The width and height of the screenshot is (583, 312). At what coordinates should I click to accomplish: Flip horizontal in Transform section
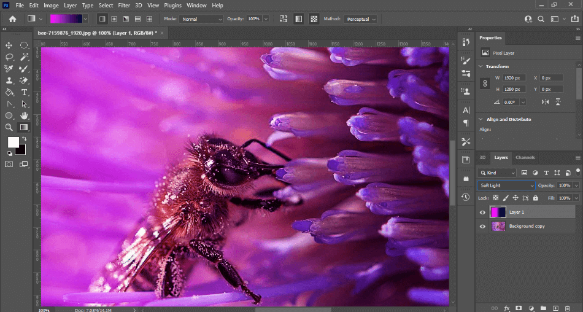point(545,102)
